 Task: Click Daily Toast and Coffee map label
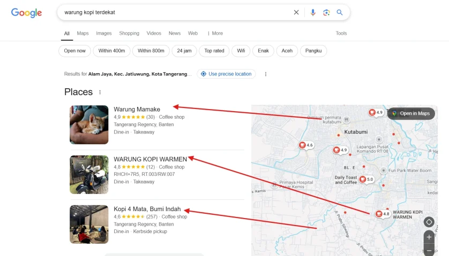click(346, 180)
